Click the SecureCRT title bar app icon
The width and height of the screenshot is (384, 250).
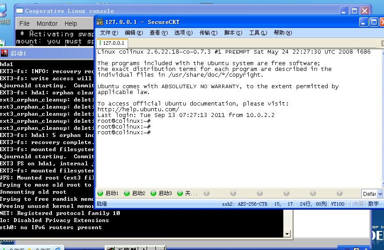(x=100, y=22)
